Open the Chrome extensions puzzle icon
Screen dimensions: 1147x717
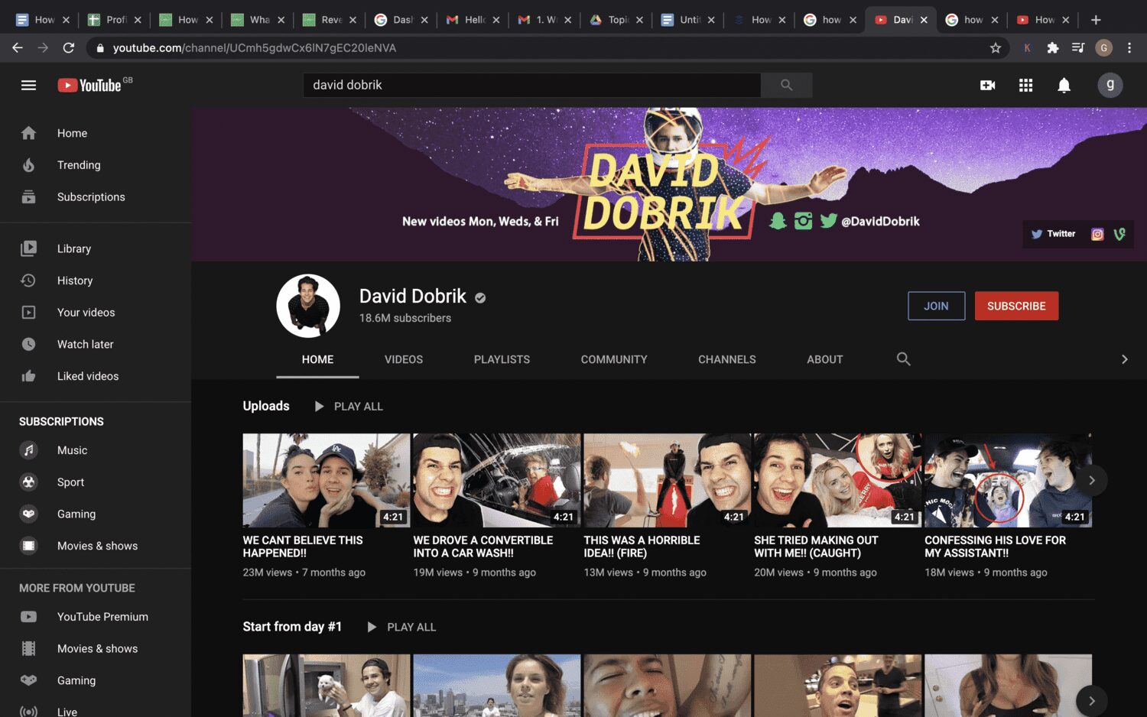[x=1052, y=47]
